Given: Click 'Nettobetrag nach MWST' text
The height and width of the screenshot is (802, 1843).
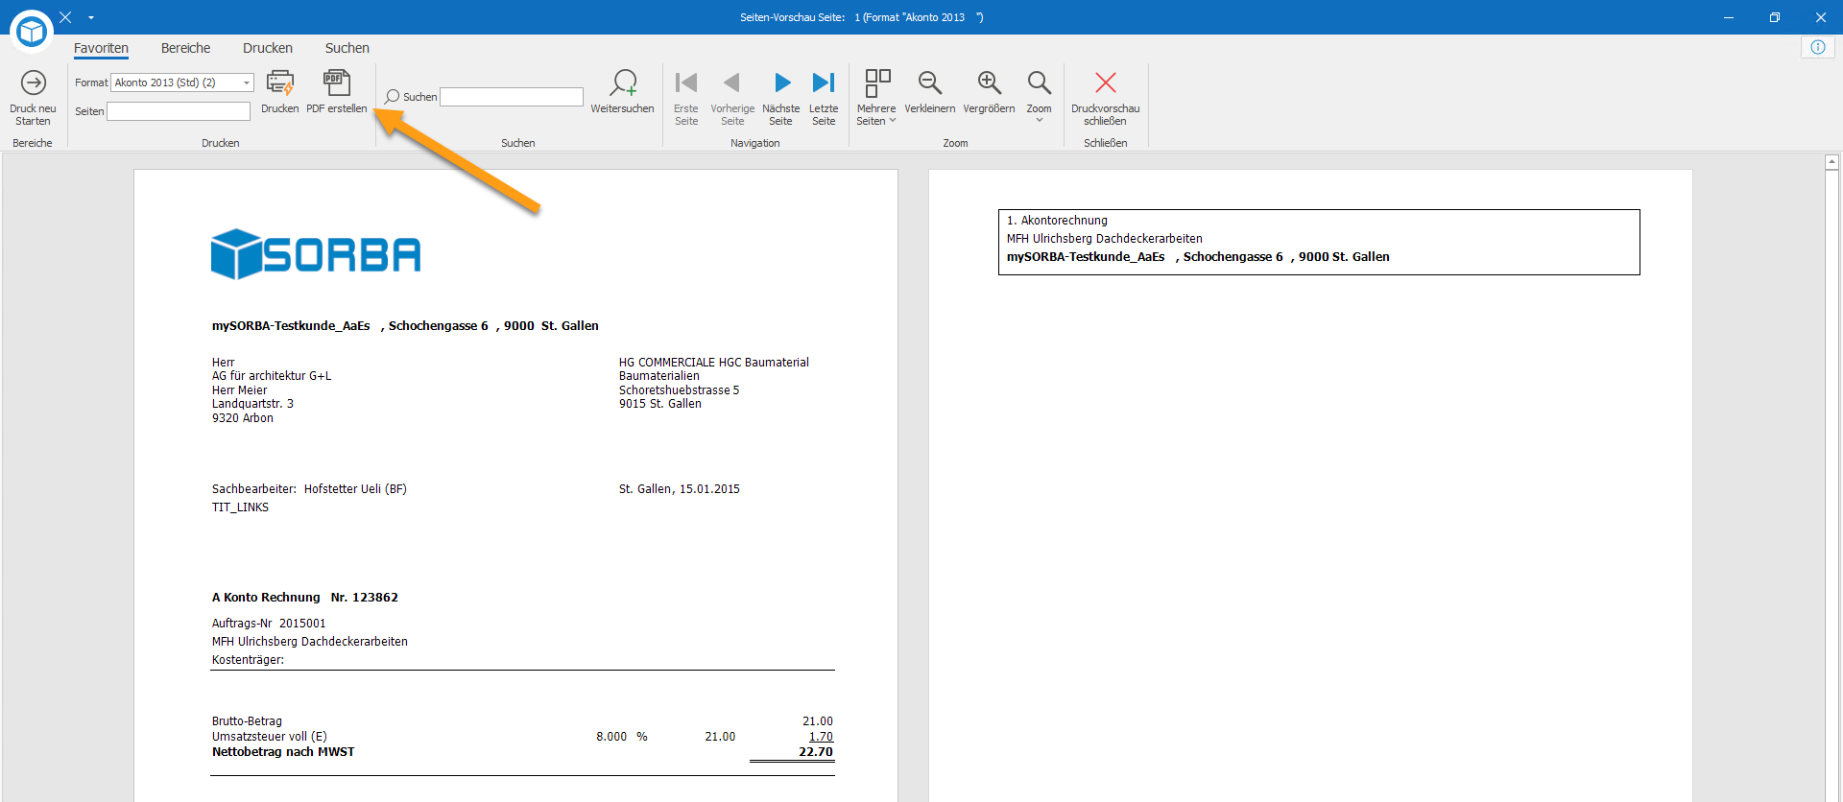Looking at the screenshot, I should (283, 752).
